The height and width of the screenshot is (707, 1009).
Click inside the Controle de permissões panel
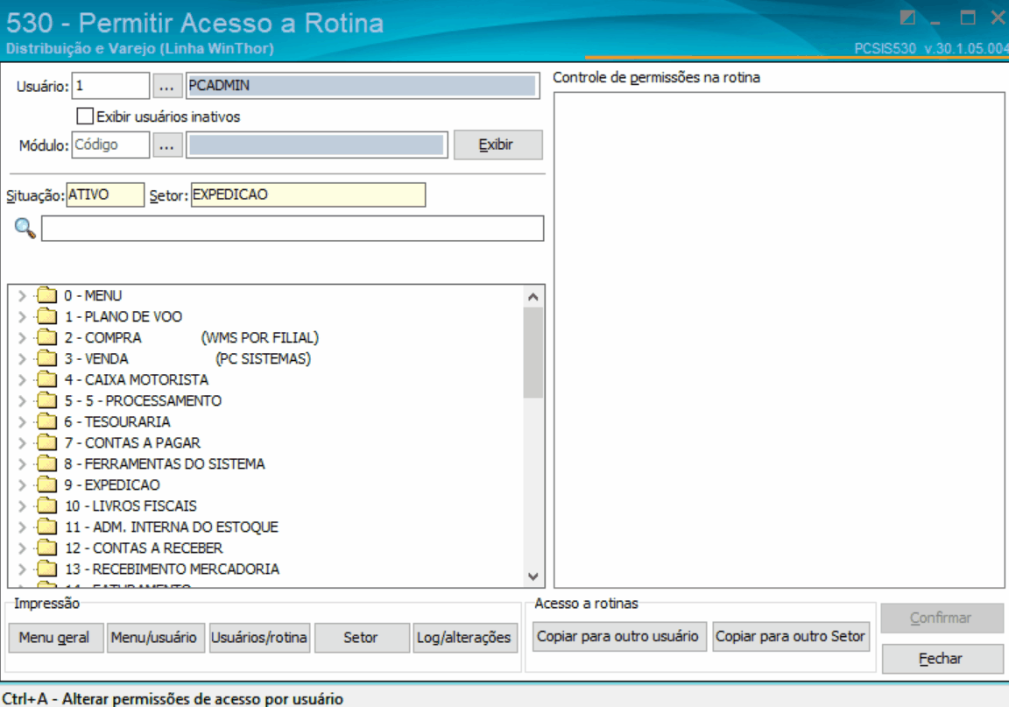(780, 340)
